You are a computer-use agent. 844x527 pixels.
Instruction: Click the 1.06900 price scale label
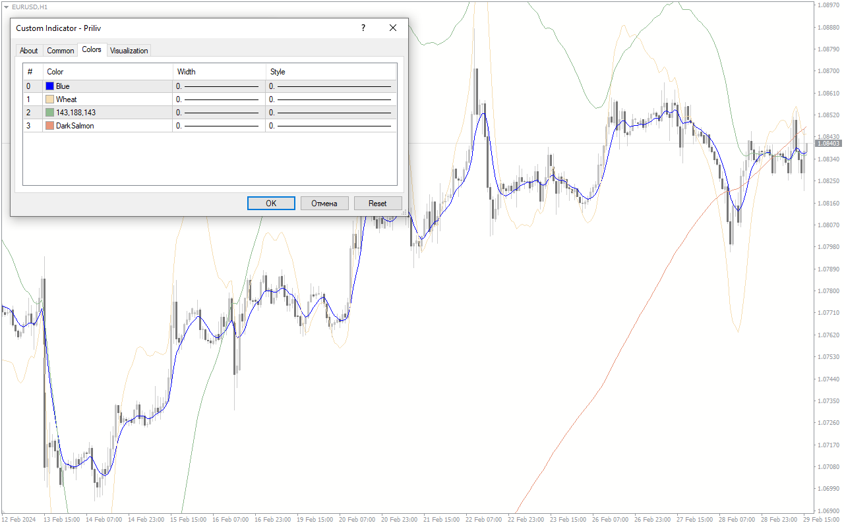[828, 511]
